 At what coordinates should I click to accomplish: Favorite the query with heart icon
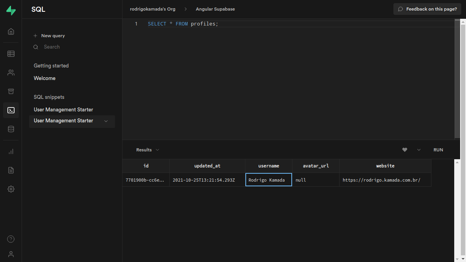coord(405,150)
